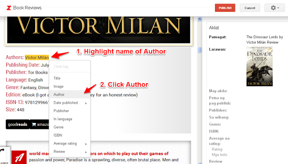288x164 pixels.
Task: Select ISBN in the tag menu
Action: pyautogui.click(x=70, y=135)
